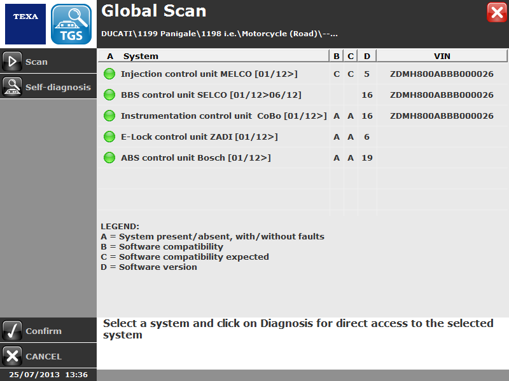This screenshot has height=381, width=509.
Task: Click VIN cell of Instrumentation CoBo row
Action: [442, 116]
